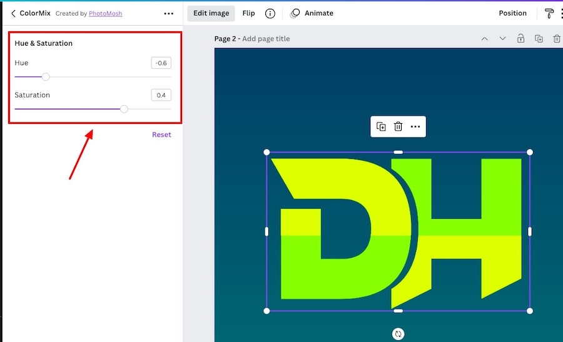Open more options in the floating element toolbar
563x342 pixels.
415,126
